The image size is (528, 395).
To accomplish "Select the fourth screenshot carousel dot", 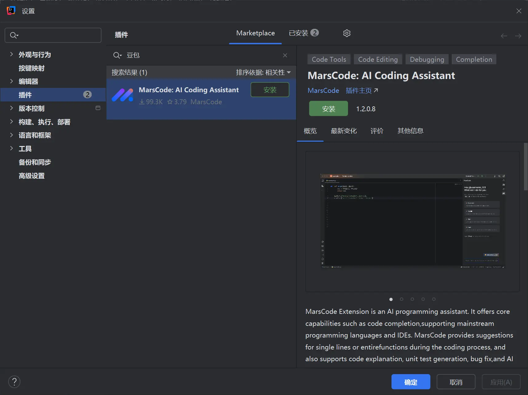I will click(x=423, y=299).
